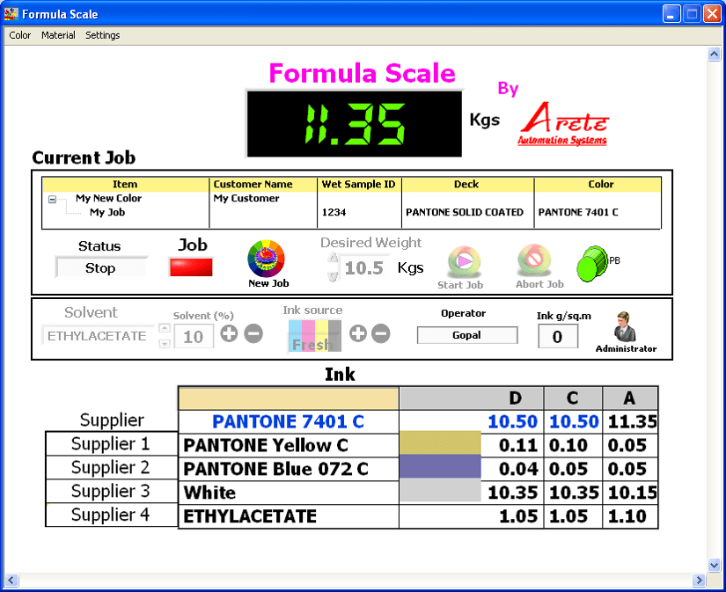Click the Supplier 4 cell

111,515
